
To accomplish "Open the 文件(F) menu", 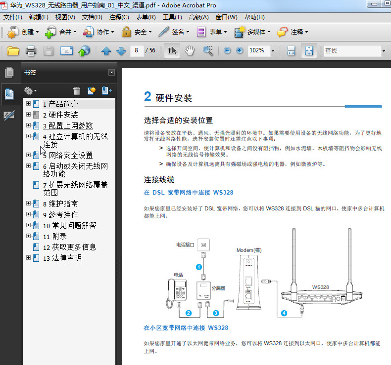I will tap(12, 17).
